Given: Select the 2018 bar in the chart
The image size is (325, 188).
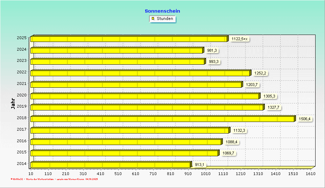Looking at the screenshot, I should coord(163,119).
